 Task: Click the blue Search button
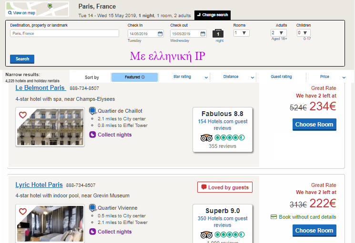22,59
